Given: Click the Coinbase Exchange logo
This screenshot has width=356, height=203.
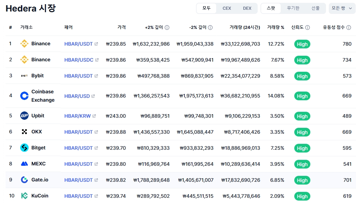Looking at the screenshot, I should (24, 96).
